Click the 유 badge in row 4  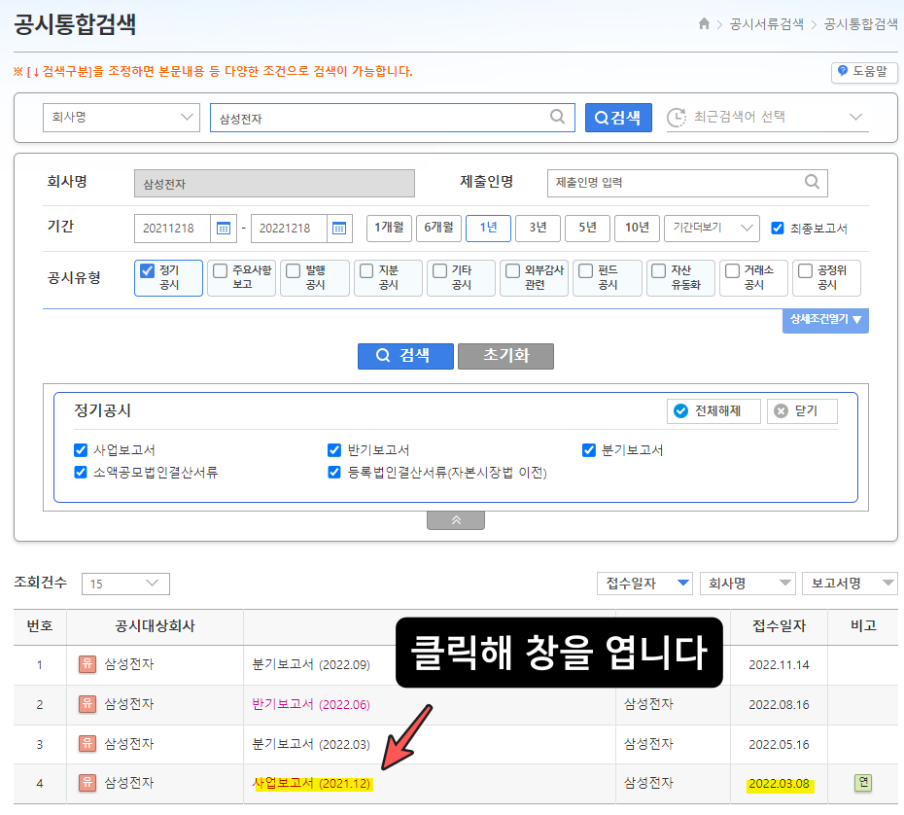point(87,783)
